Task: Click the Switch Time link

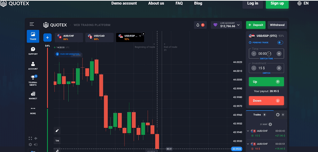Action: [266, 58]
